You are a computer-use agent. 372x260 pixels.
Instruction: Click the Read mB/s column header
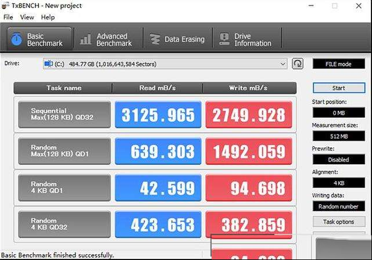tap(158, 88)
